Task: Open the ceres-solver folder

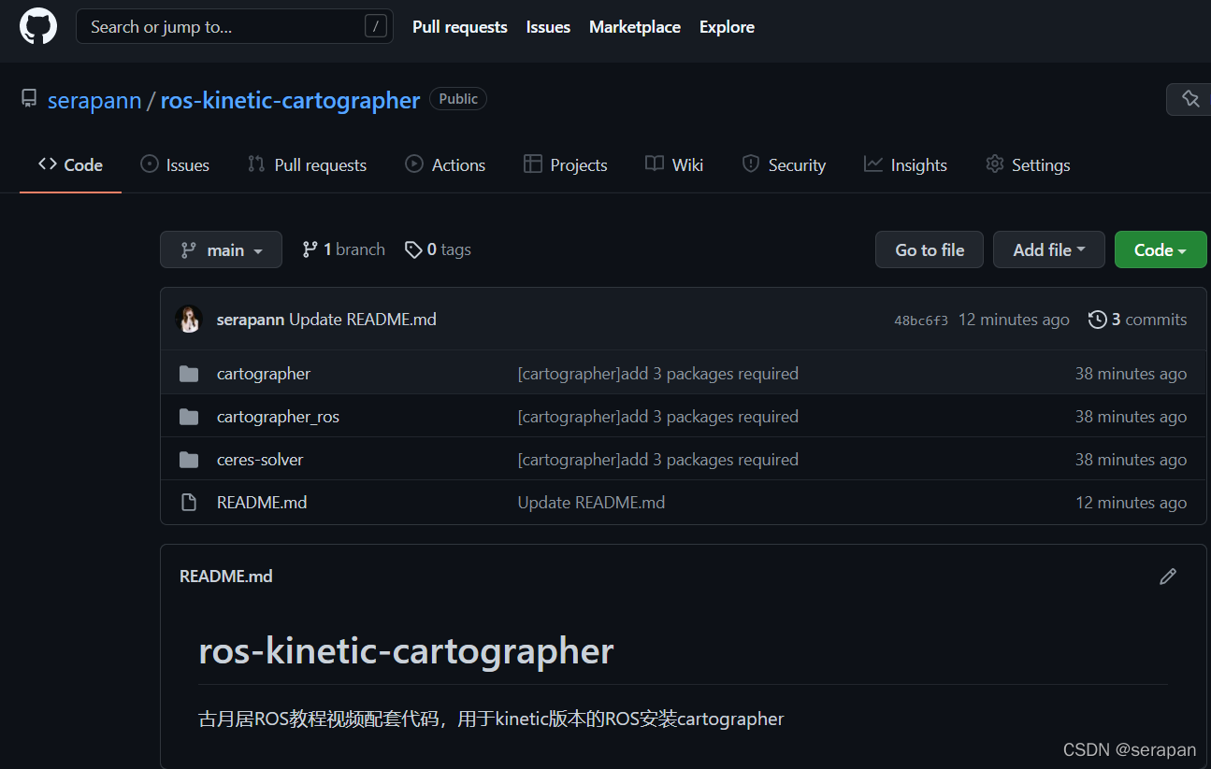Action: [260, 460]
